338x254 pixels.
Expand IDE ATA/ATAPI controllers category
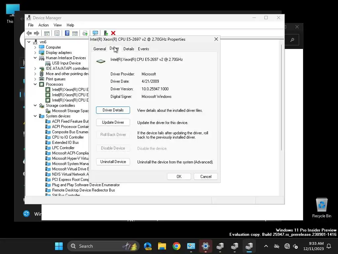35,68
